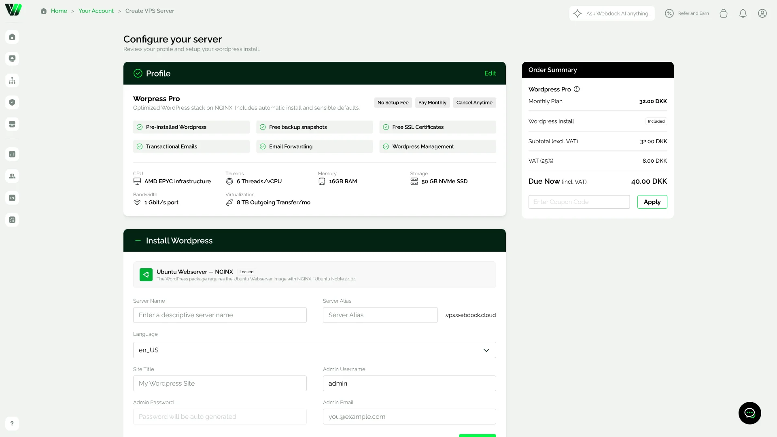Click the 40.00 DKK due amount
Viewport: 777px width, 437px height.
[x=649, y=182]
